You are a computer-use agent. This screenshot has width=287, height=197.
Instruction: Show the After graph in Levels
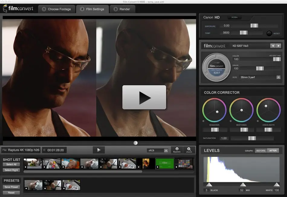pos(273,150)
